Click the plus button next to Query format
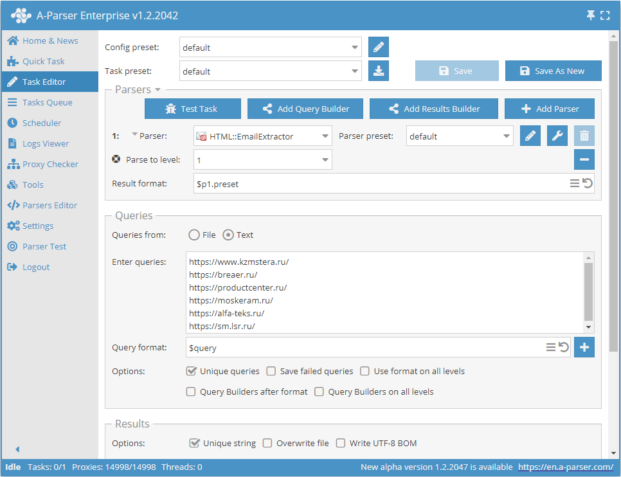This screenshot has height=477, width=621. click(584, 347)
